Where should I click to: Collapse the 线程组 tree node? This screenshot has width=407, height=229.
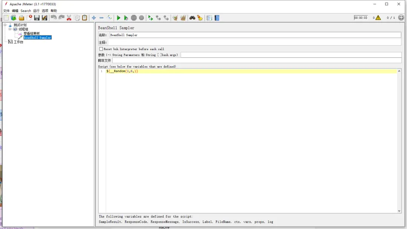click(x=10, y=29)
